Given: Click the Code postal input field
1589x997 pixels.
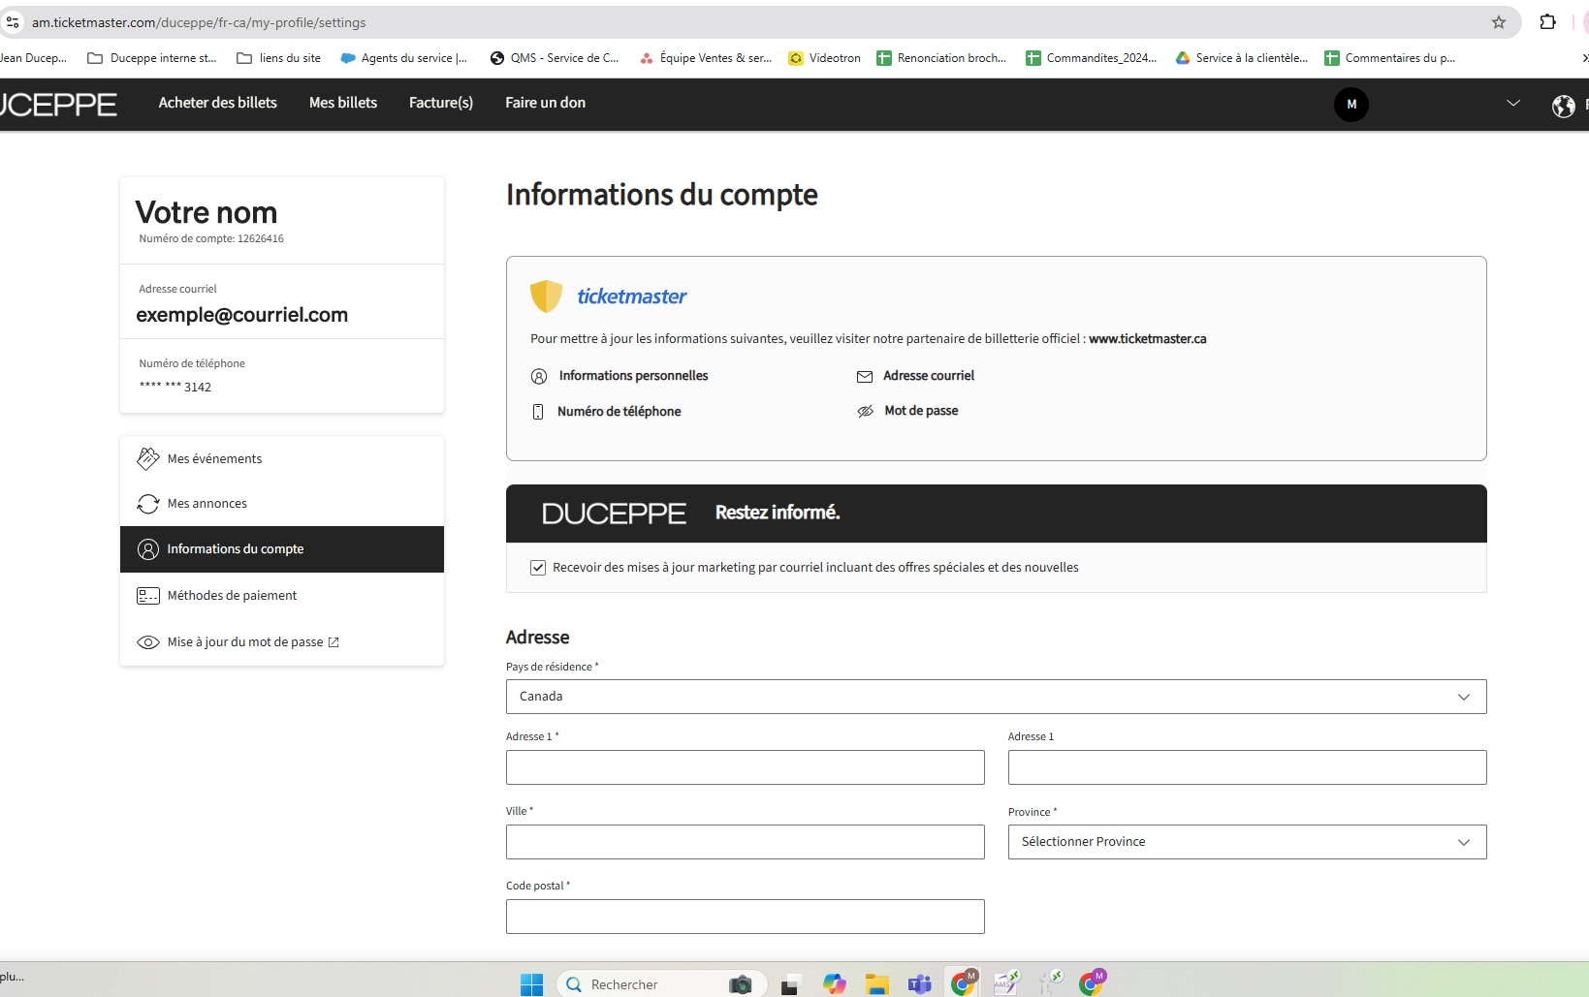Looking at the screenshot, I should 745,917.
